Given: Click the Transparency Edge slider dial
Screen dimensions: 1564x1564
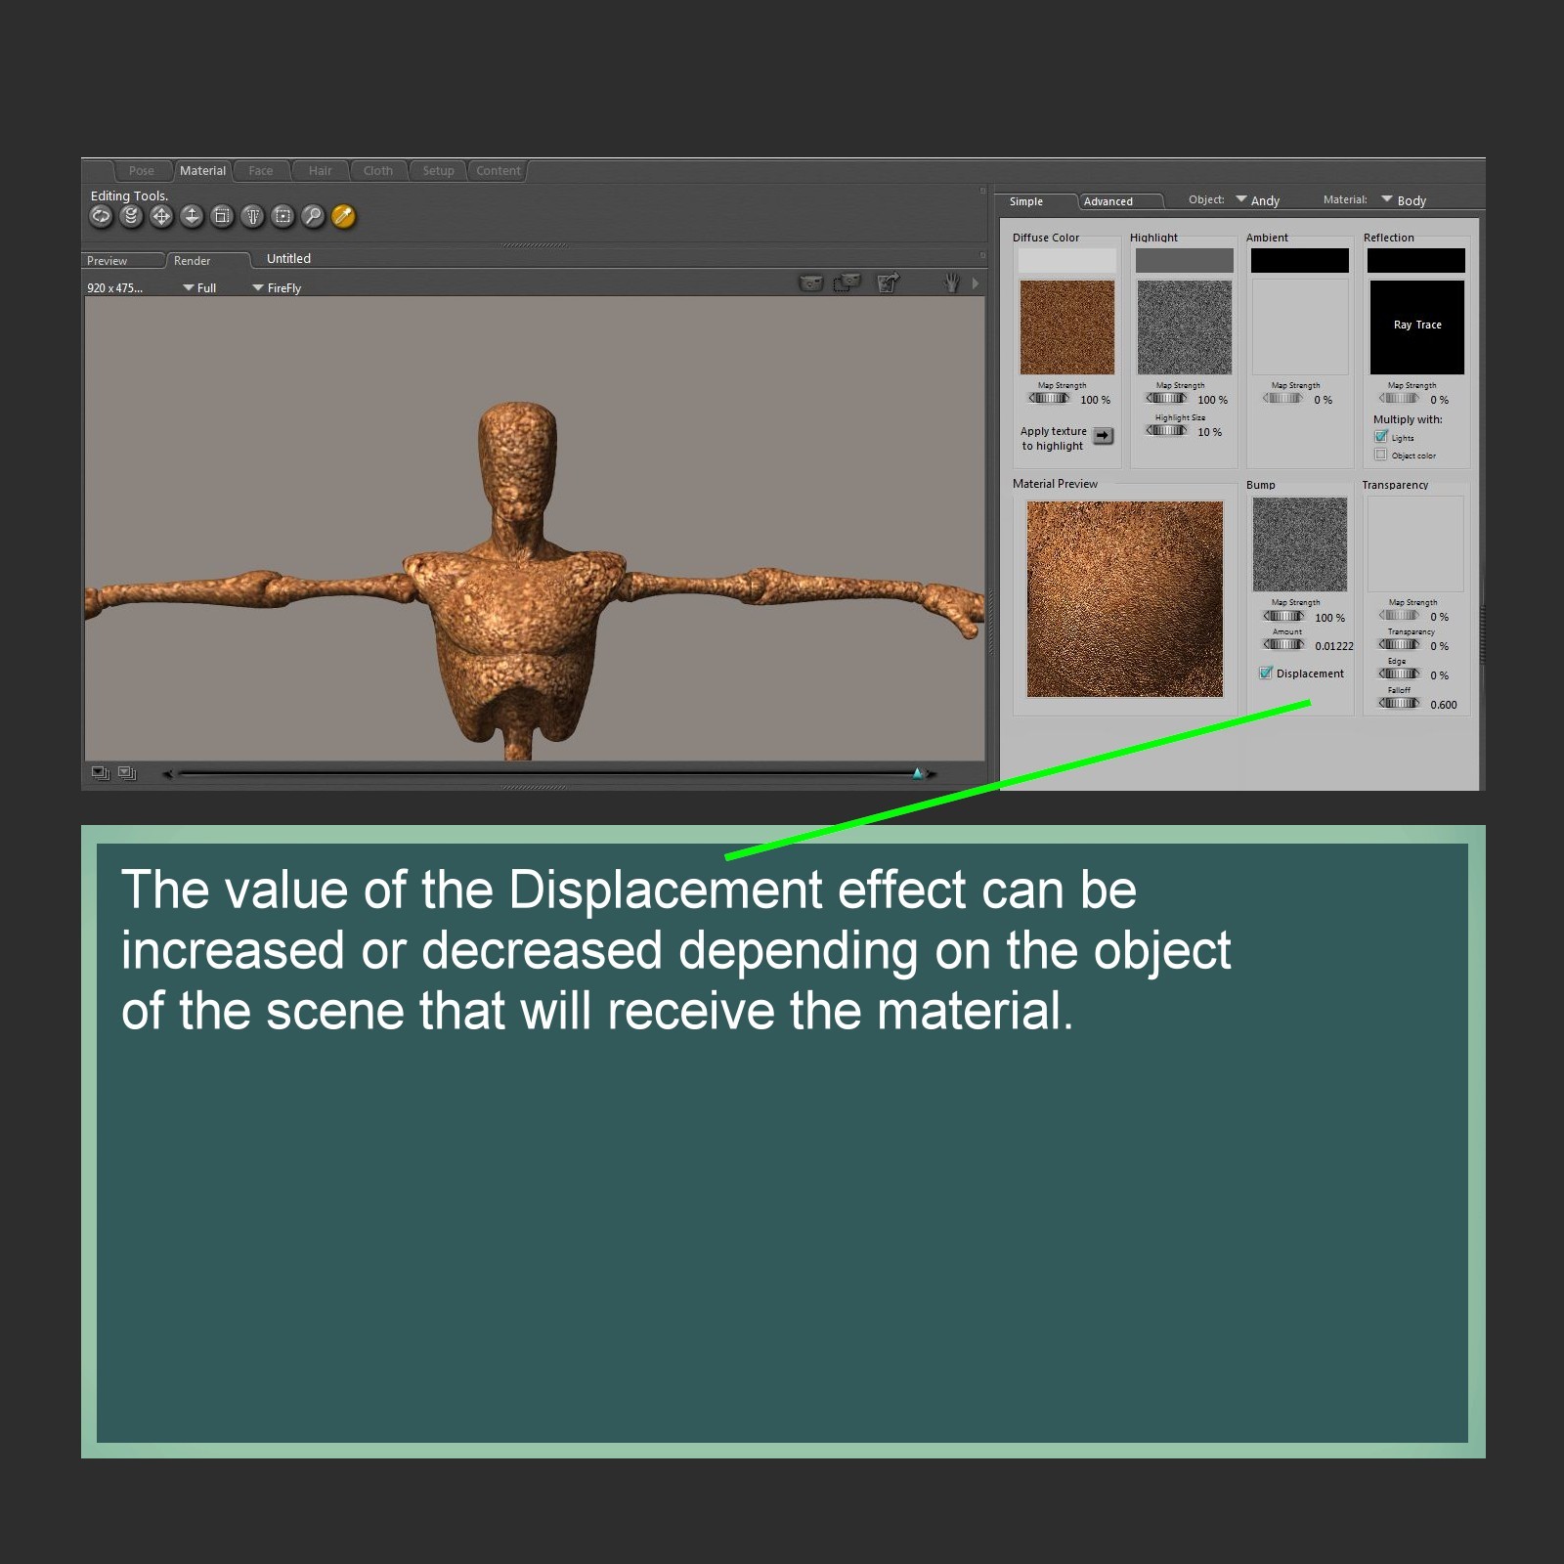Looking at the screenshot, I should pyautogui.click(x=1399, y=673).
